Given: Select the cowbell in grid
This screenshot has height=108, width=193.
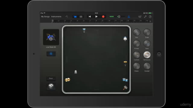Looking at the screenshot, I should pos(76,72).
